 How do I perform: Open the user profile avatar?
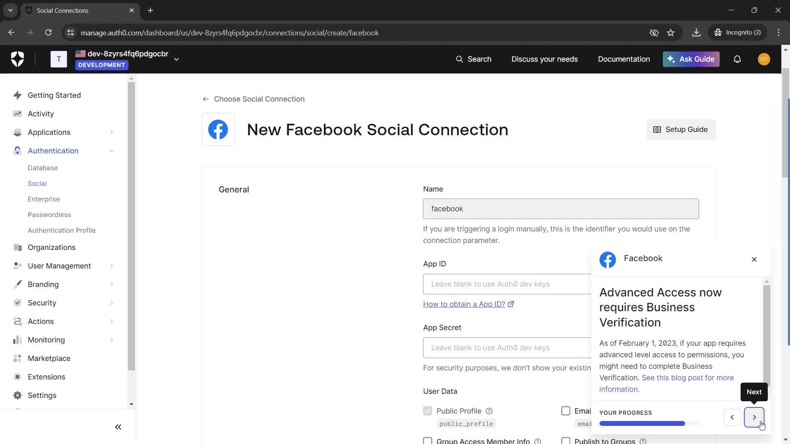tap(764, 59)
